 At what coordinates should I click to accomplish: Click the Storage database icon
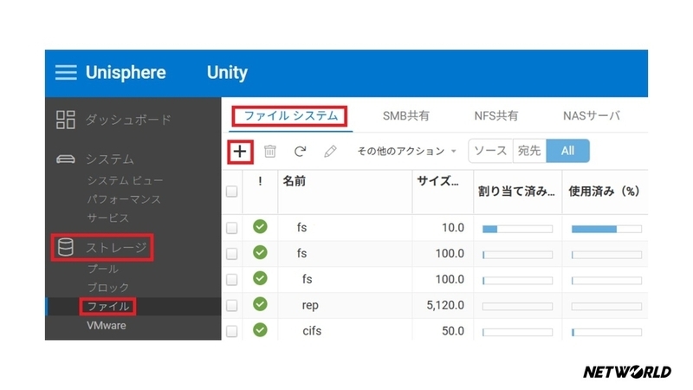pyautogui.click(x=66, y=247)
